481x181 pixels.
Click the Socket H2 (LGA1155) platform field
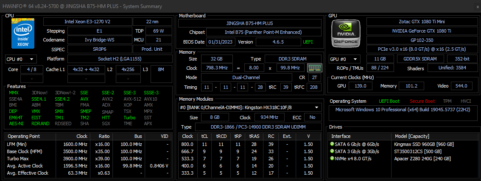pyautogui.click(x=120, y=59)
